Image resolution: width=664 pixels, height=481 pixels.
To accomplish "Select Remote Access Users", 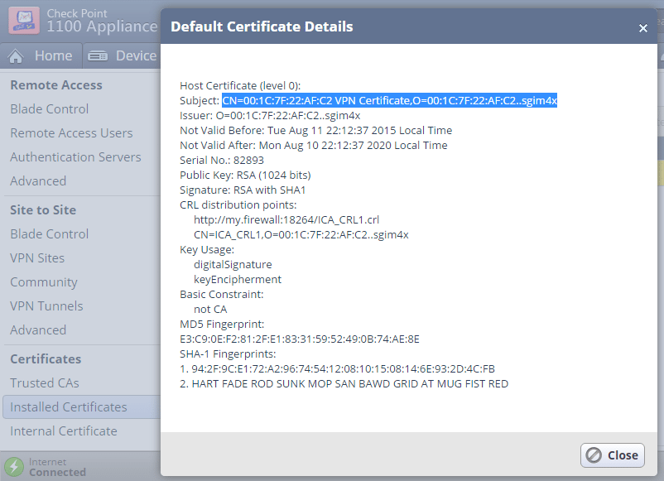I will (x=71, y=133).
